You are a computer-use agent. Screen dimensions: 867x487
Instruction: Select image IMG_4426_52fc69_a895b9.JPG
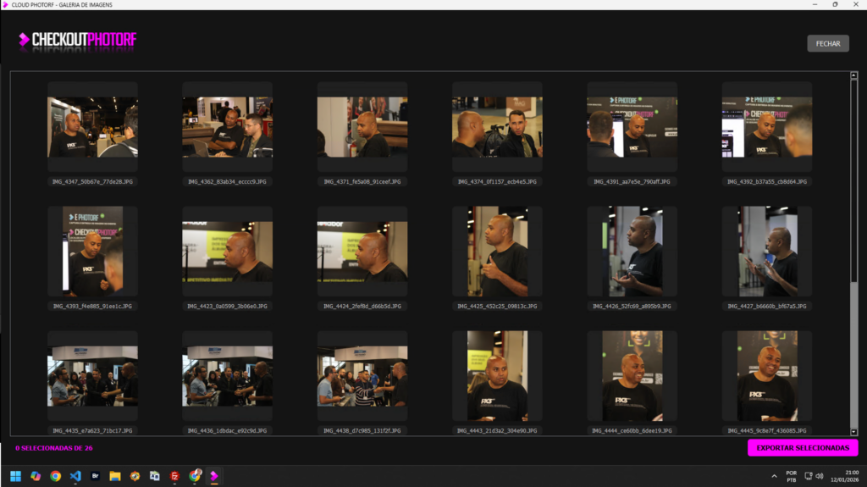pyautogui.click(x=632, y=252)
